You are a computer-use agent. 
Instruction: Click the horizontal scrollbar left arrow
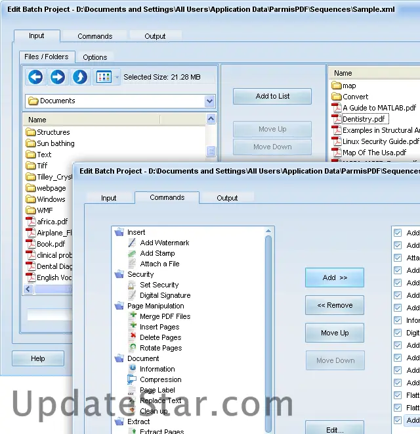[x=28, y=289]
